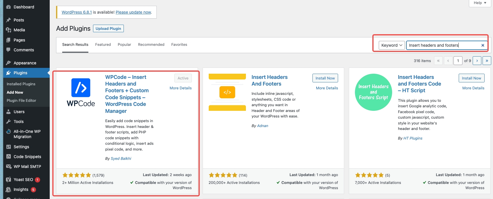Click the Yoast SEO notification badge
Image resolution: width=493 pixels, height=199 pixels.
(x=37, y=180)
